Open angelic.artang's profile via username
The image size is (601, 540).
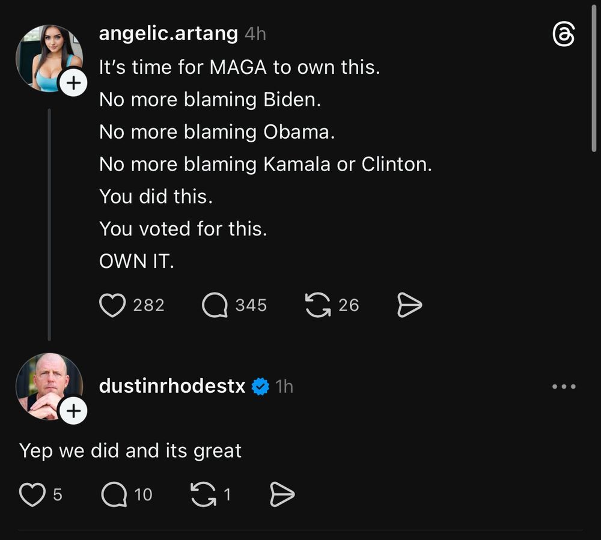[168, 34]
